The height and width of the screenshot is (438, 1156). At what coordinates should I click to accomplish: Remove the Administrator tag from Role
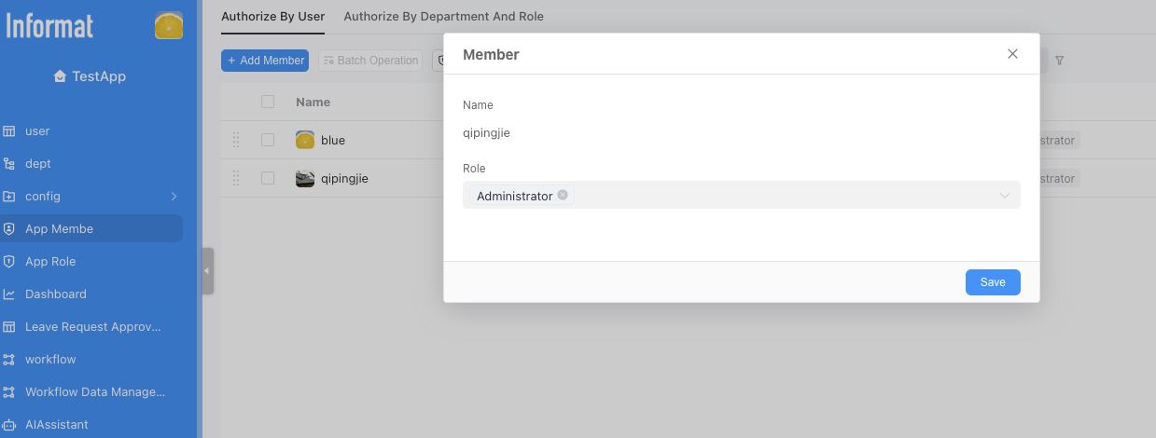563,196
